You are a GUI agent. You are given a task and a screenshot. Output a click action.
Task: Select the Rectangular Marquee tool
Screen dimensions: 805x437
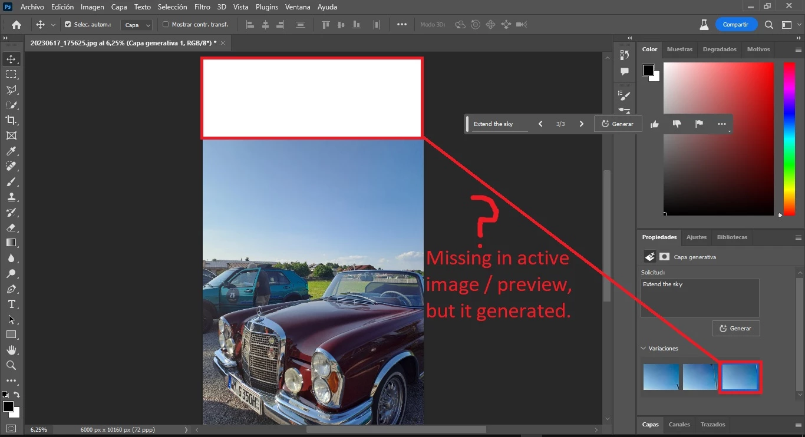[11, 74]
